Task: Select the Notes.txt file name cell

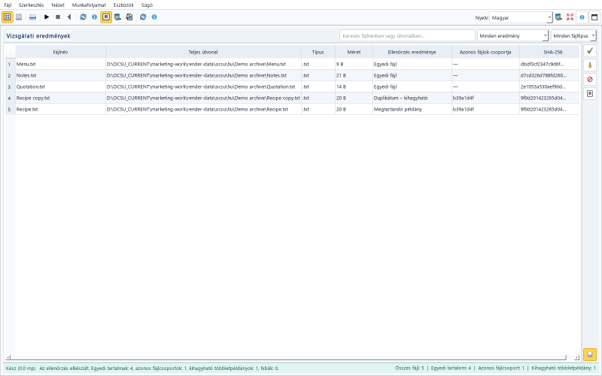Action: 60,75
